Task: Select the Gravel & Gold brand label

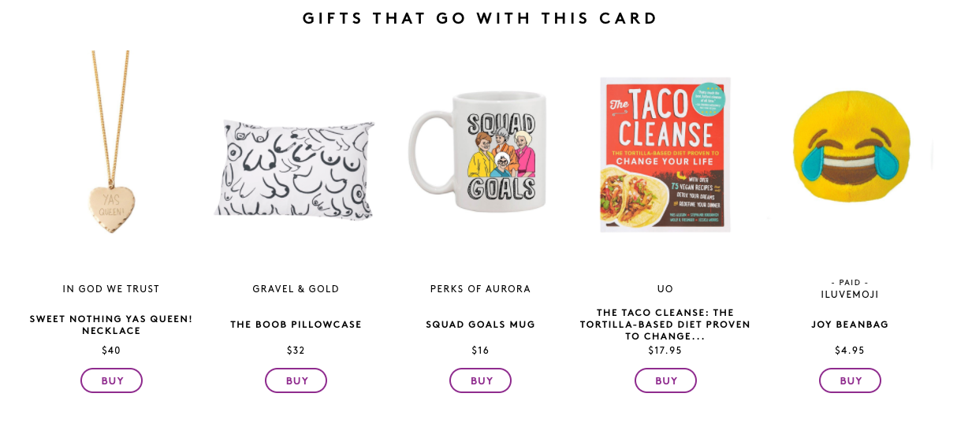Action: pos(296,289)
